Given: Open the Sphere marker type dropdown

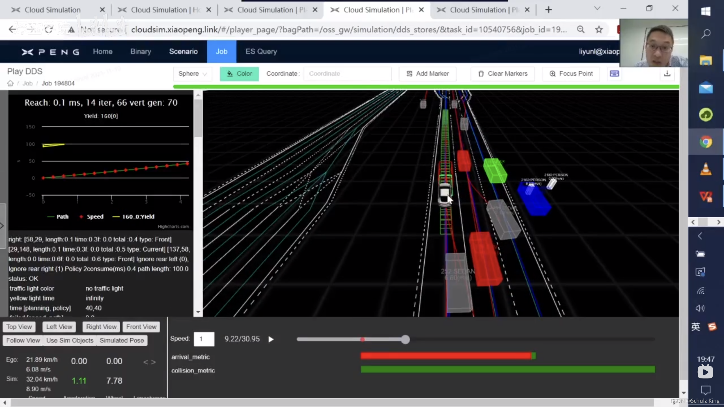Looking at the screenshot, I should pos(193,74).
